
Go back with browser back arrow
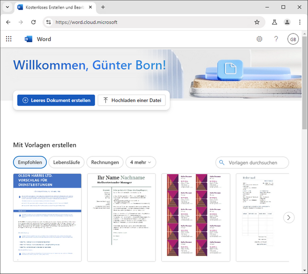click(x=8, y=22)
